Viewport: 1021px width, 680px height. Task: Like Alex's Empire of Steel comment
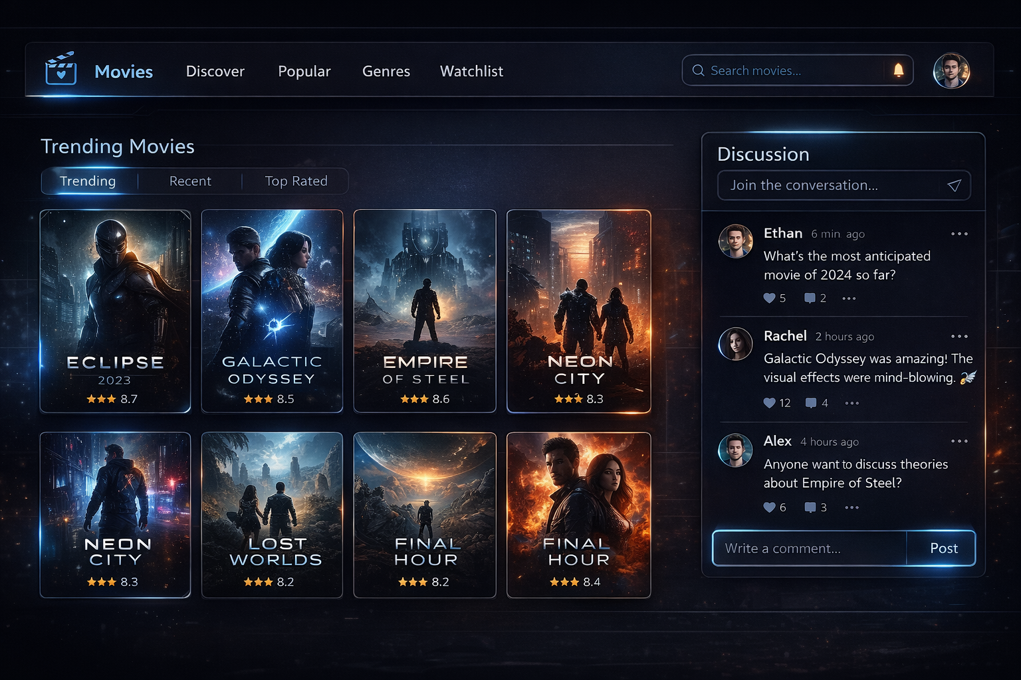(x=768, y=507)
